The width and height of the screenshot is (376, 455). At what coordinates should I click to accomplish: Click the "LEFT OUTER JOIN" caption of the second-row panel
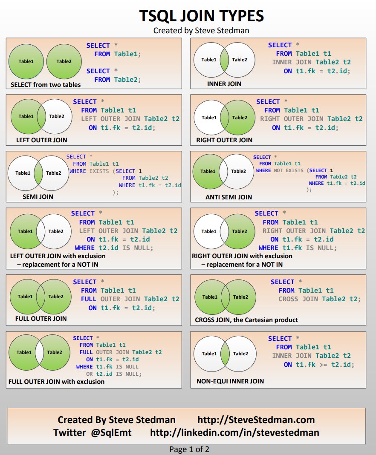pyautogui.click(x=41, y=140)
